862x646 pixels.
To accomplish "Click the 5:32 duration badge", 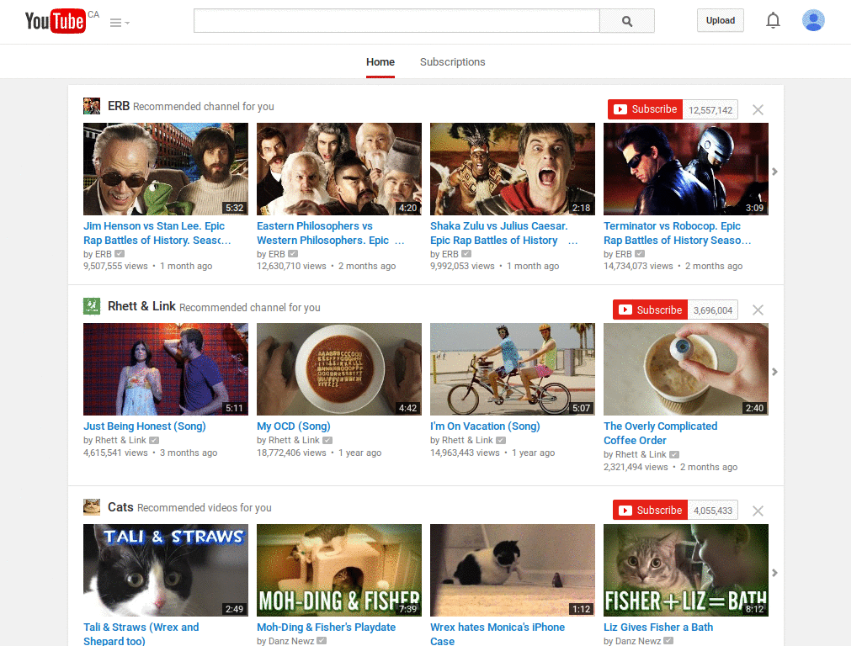I will (x=234, y=208).
